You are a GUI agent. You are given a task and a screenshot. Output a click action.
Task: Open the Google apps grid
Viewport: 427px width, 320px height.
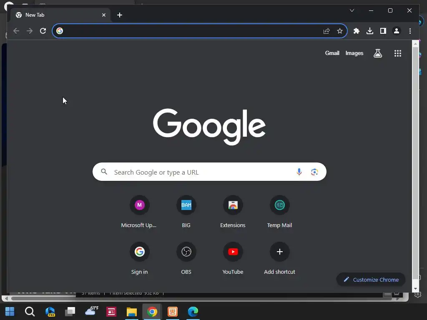point(397,53)
